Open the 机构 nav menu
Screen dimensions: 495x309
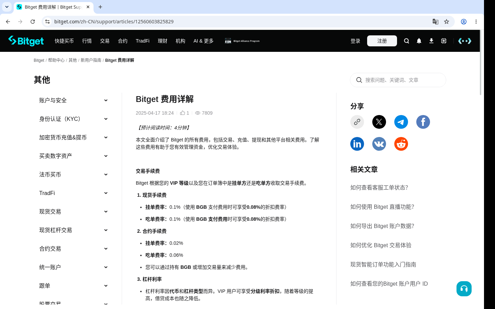tap(180, 41)
